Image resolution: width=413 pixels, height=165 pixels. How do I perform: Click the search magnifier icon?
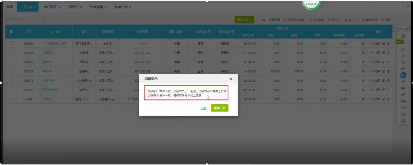44,19
